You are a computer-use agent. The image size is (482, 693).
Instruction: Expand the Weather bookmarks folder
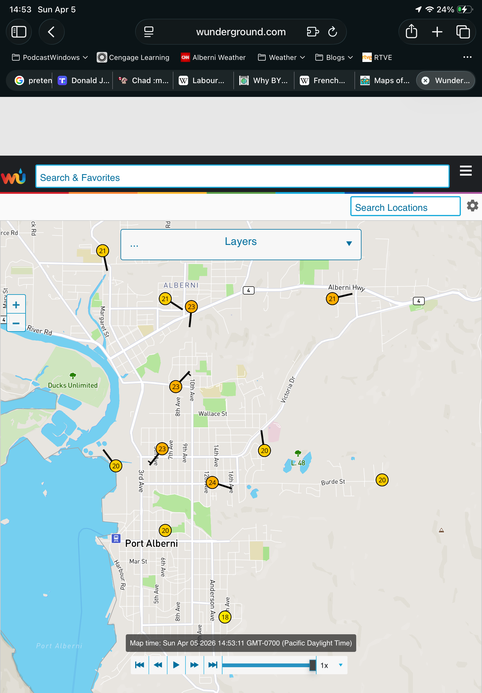(x=282, y=57)
